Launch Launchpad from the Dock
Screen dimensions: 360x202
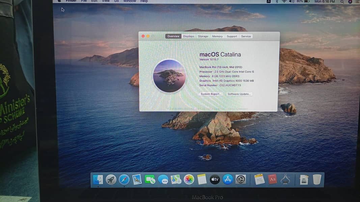tap(111, 179)
